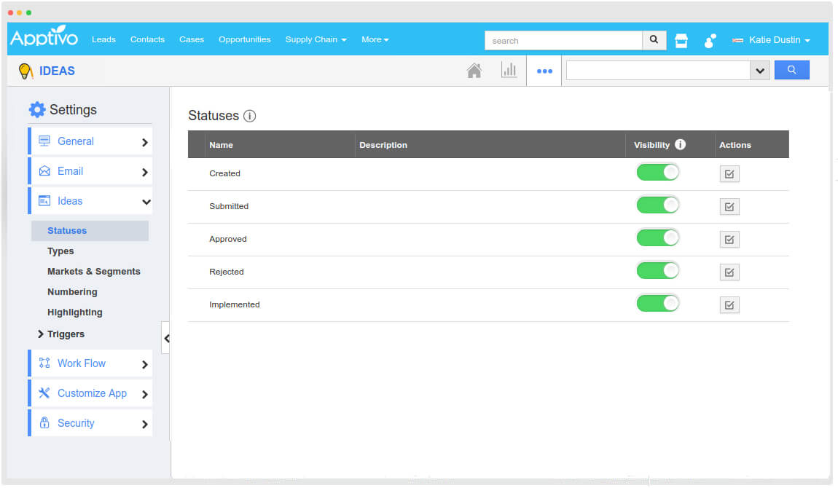Viewport: 838px width, 488px height.
Task: Open the Opportunities menu item
Action: click(x=244, y=39)
